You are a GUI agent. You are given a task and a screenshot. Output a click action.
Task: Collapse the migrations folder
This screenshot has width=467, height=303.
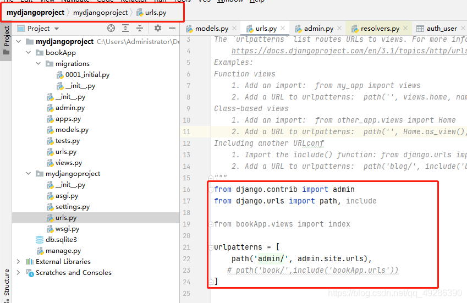(39, 63)
